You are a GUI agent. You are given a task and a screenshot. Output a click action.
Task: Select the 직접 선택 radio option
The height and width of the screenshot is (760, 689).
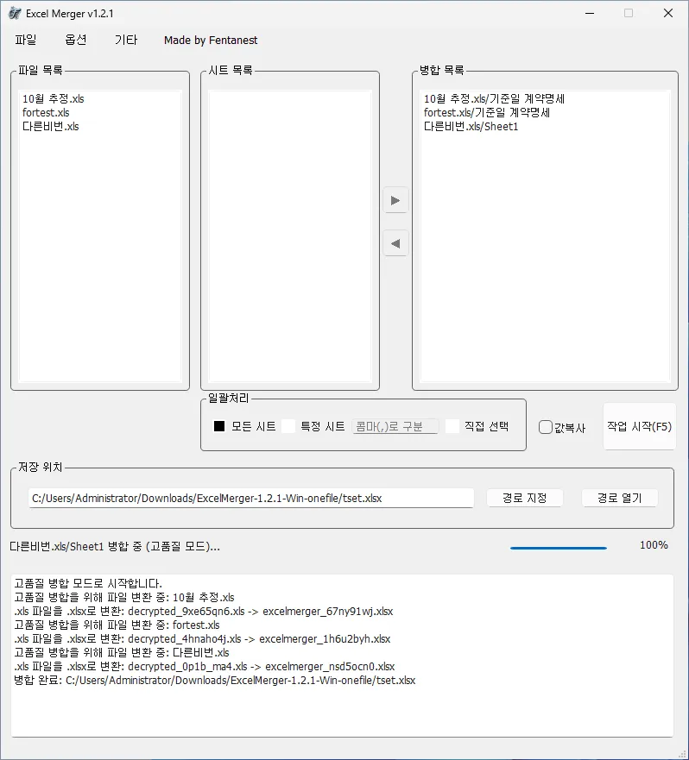coord(452,426)
